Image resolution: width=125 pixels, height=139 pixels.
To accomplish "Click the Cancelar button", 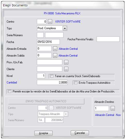I will 80,133.
